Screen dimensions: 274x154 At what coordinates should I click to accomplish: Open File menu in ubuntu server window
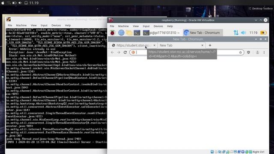[x=10, y=25]
